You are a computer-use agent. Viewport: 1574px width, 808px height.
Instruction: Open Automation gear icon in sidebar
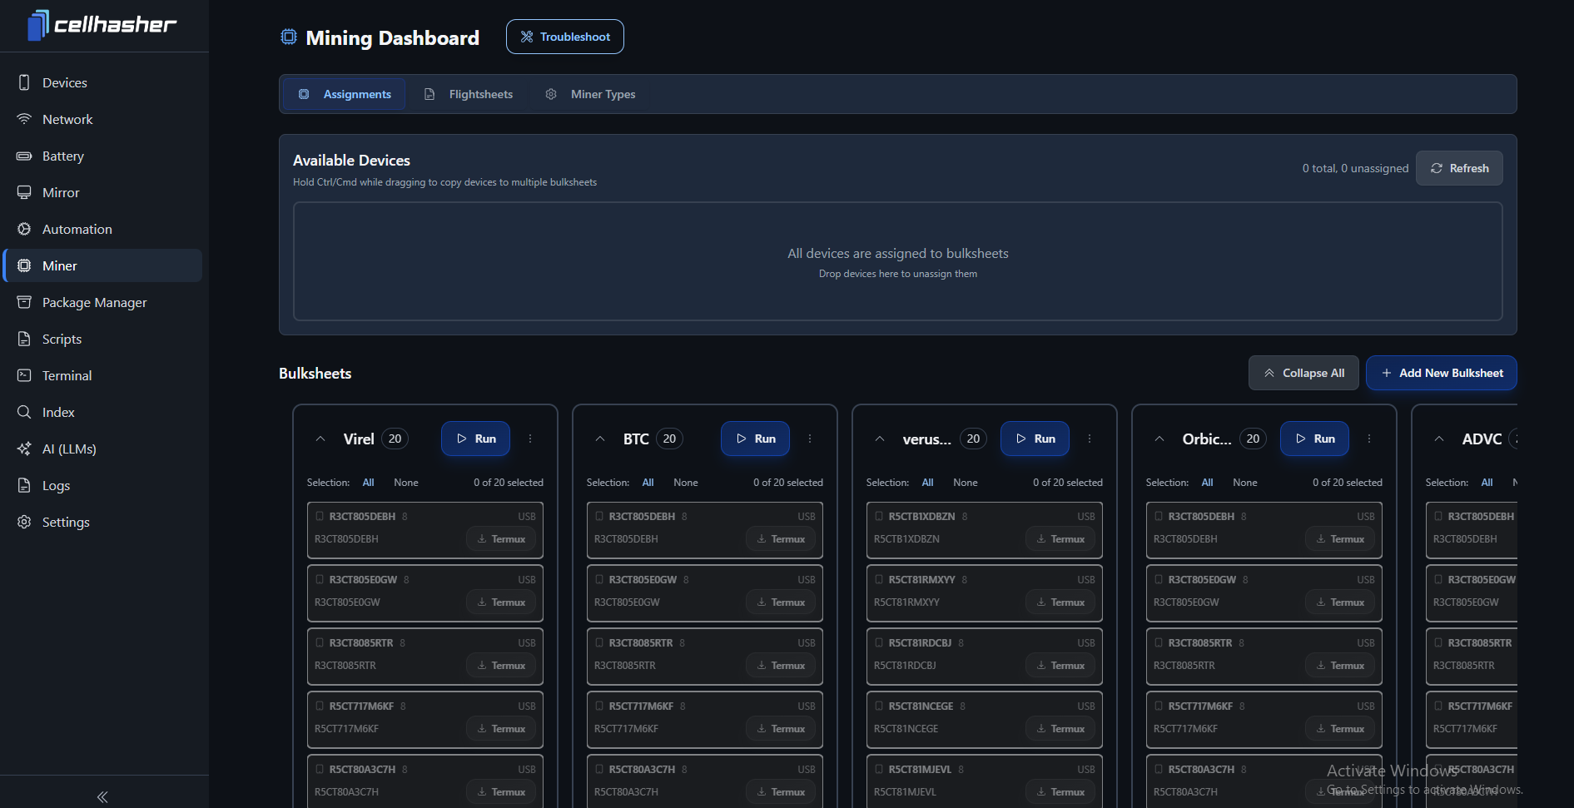[24, 230]
